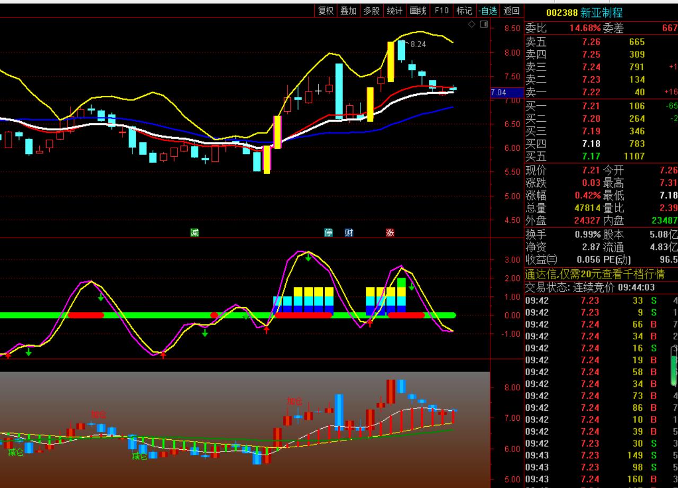Click the red 加仓 label above the rising candles
The image size is (678, 488).
(x=295, y=401)
